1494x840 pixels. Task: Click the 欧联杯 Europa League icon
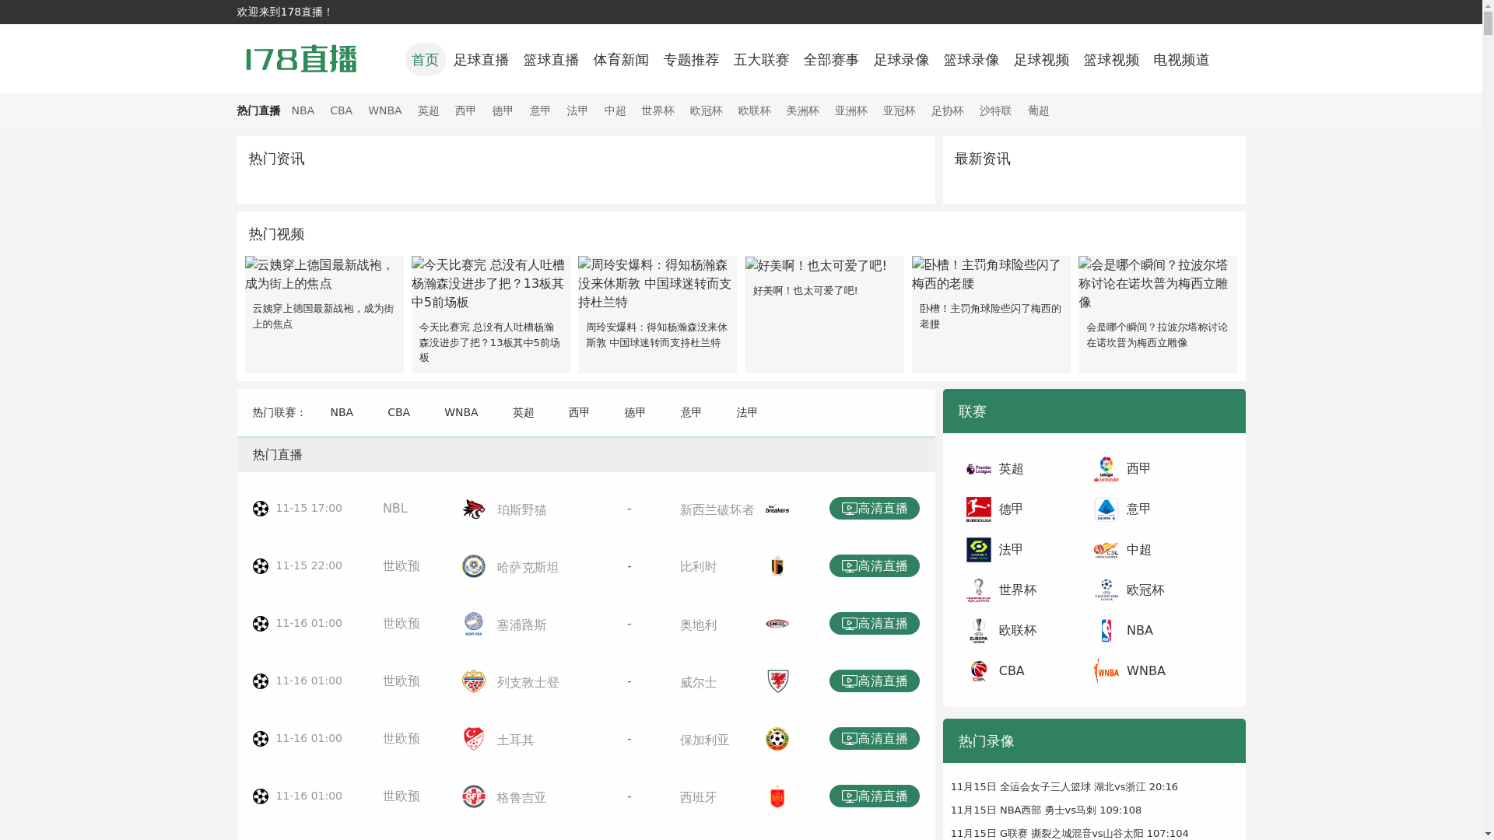[x=979, y=631]
